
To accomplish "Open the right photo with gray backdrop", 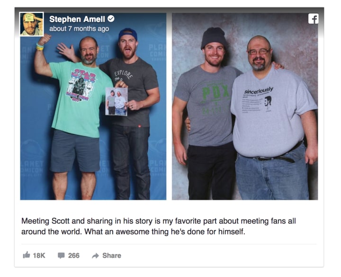I will click(245, 107).
